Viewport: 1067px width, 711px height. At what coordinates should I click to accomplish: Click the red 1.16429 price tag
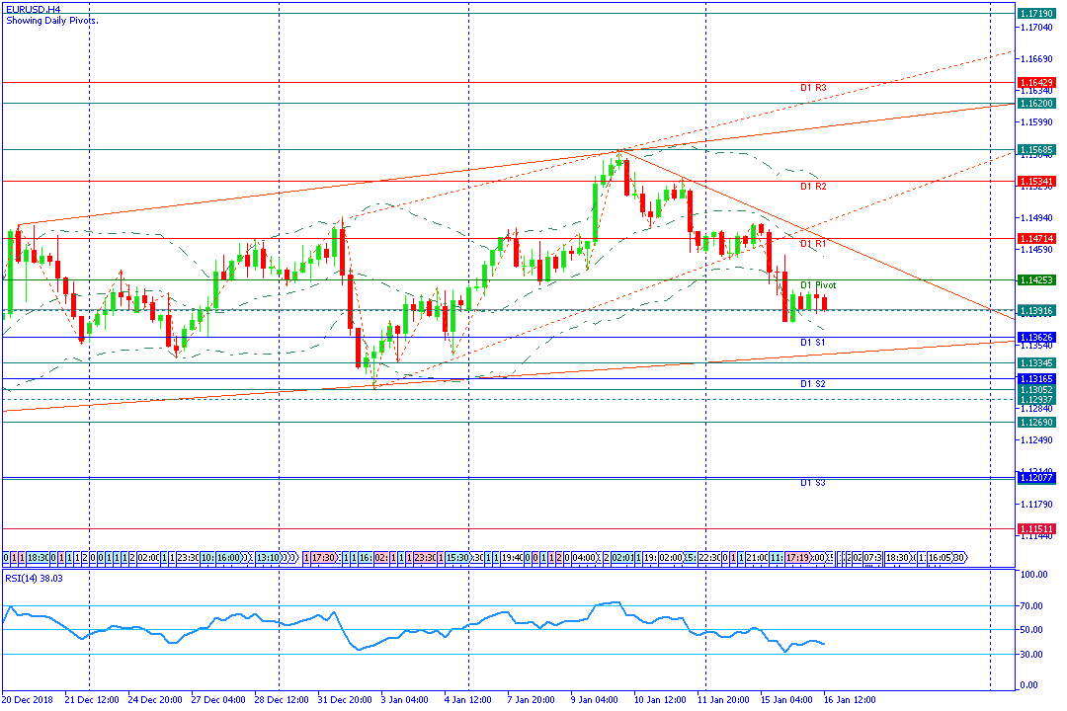click(x=1037, y=82)
